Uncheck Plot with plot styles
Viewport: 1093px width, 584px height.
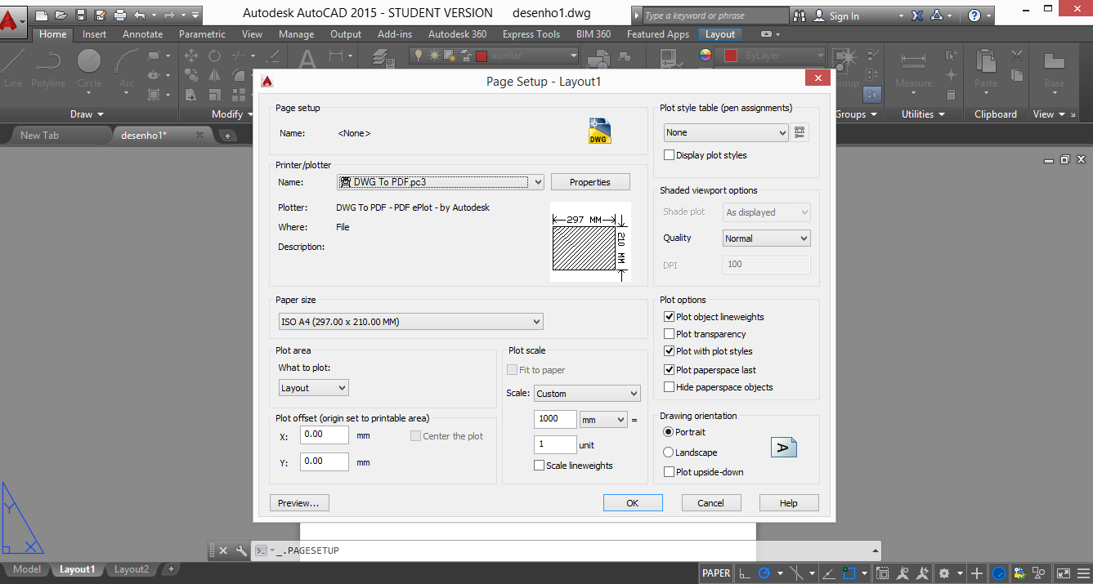670,351
